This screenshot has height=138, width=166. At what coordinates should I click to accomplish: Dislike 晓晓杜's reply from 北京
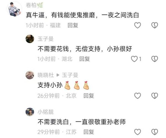pyautogui.click(x=155, y=96)
